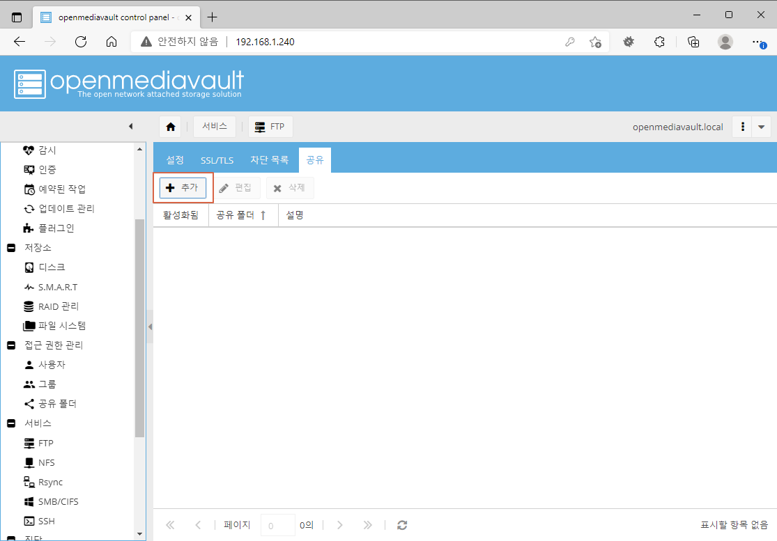Switch to the SSL/TLS tab
This screenshot has width=777, height=541.
(217, 160)
